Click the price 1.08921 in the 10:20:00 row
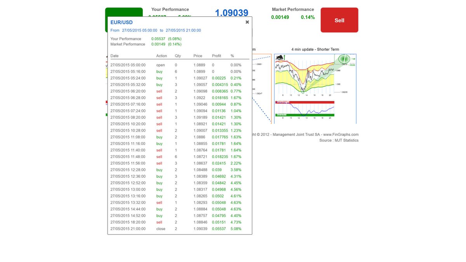 [x=201, y=124]
